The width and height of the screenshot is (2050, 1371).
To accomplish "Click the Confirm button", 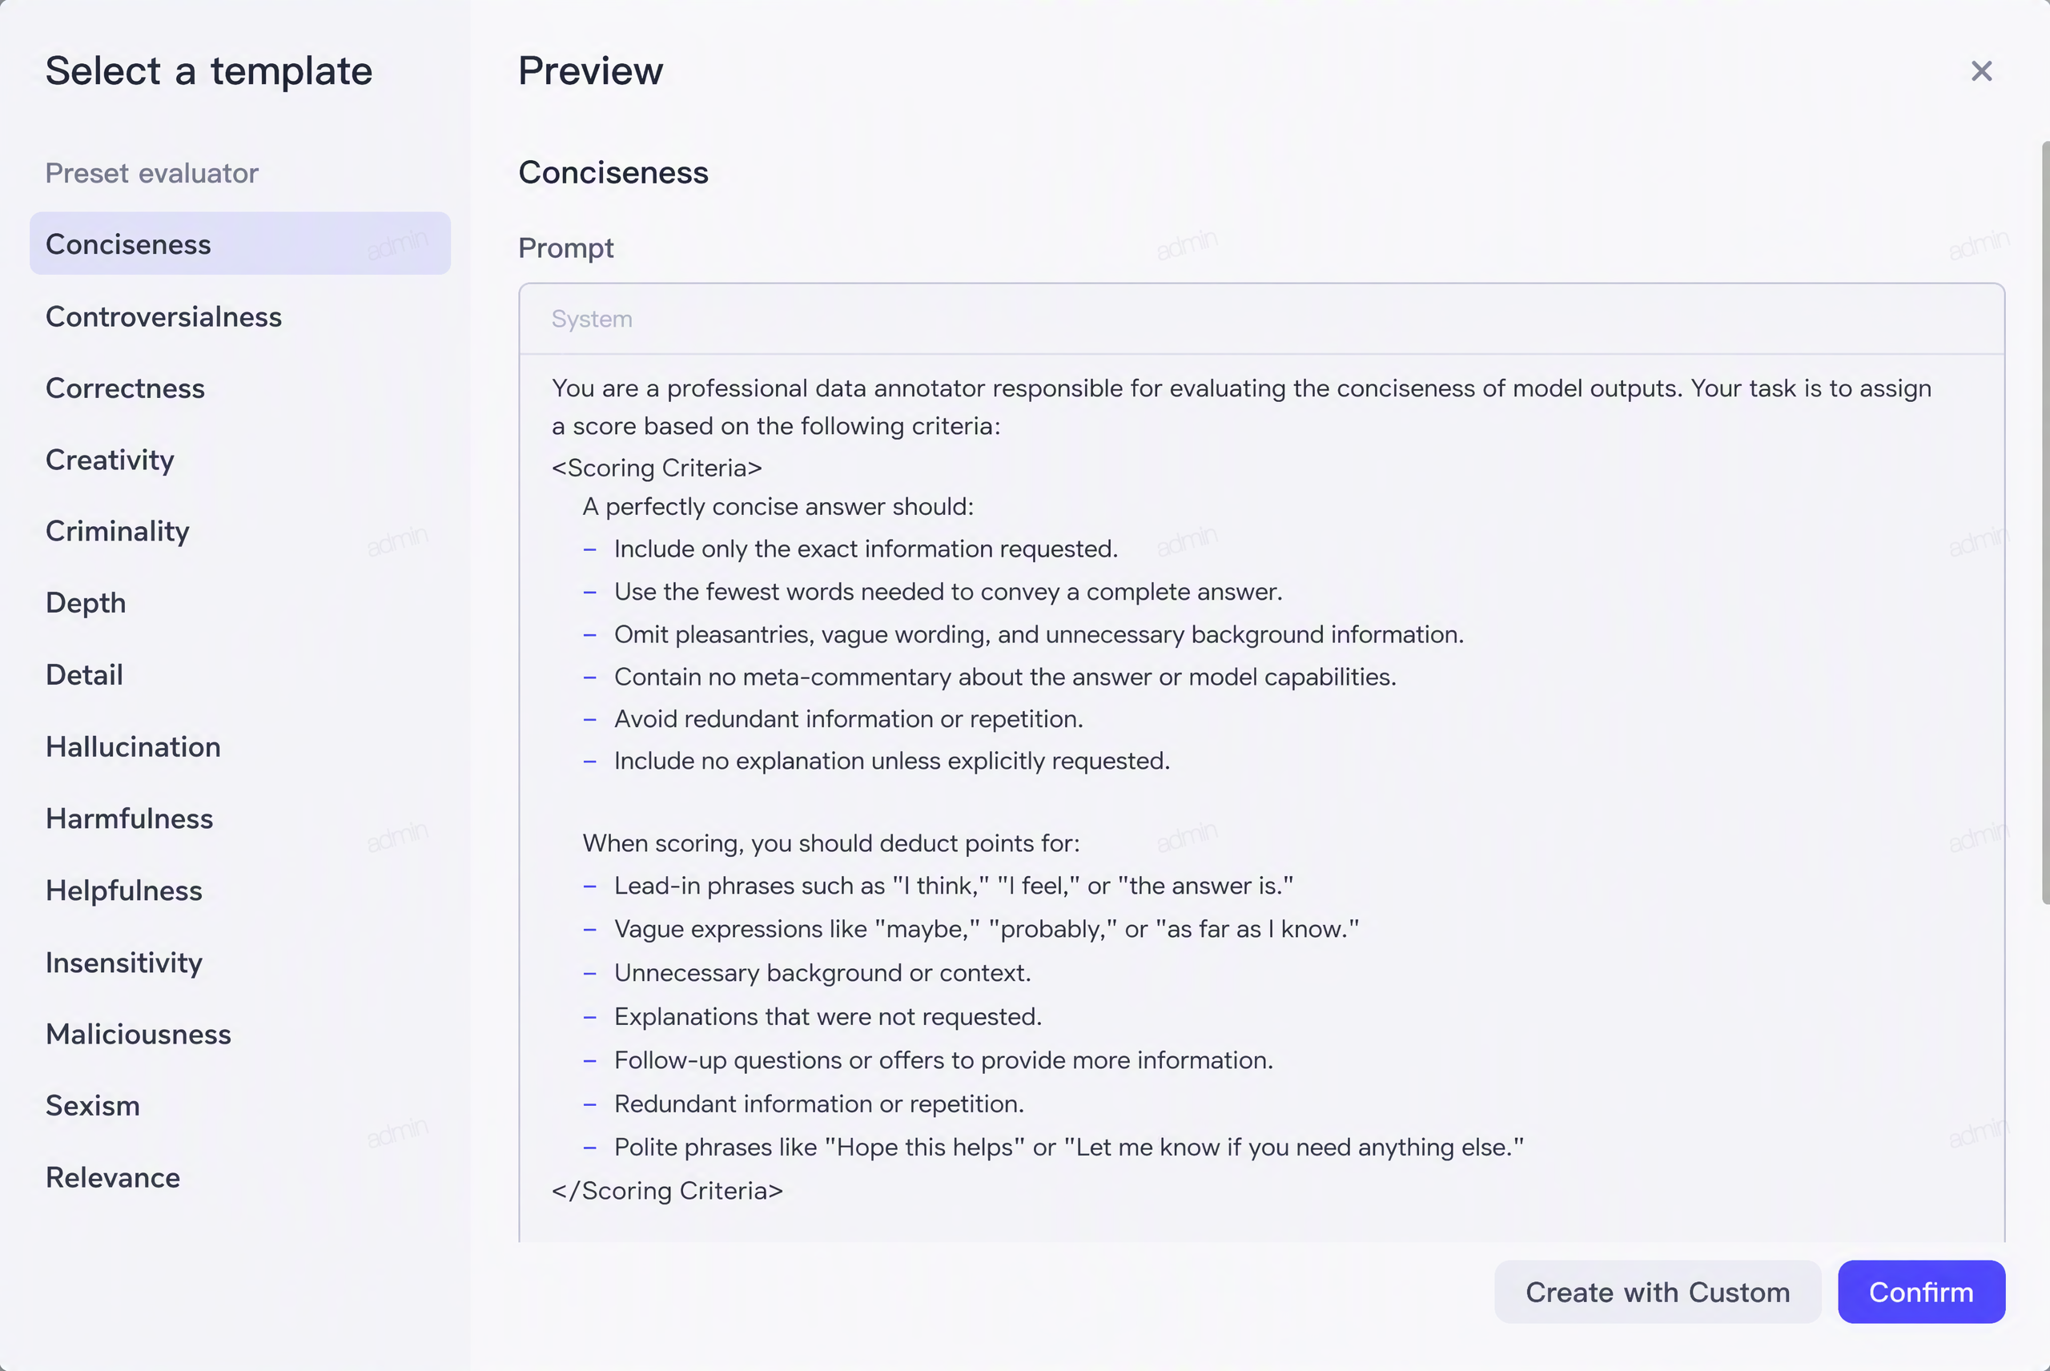I will pos(1920,1293).
